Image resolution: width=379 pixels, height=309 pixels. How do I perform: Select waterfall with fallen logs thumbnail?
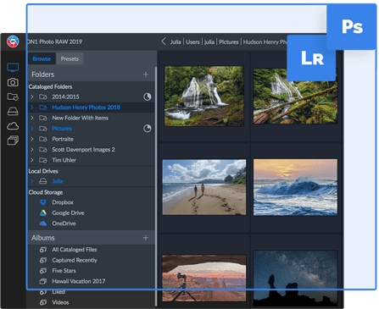295,96
